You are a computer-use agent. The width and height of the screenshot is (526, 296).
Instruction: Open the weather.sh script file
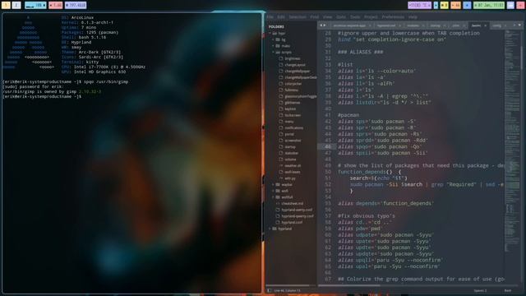[293, 166]
